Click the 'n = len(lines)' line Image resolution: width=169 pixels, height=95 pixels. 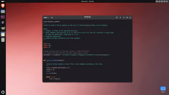[x=51, y=73]
